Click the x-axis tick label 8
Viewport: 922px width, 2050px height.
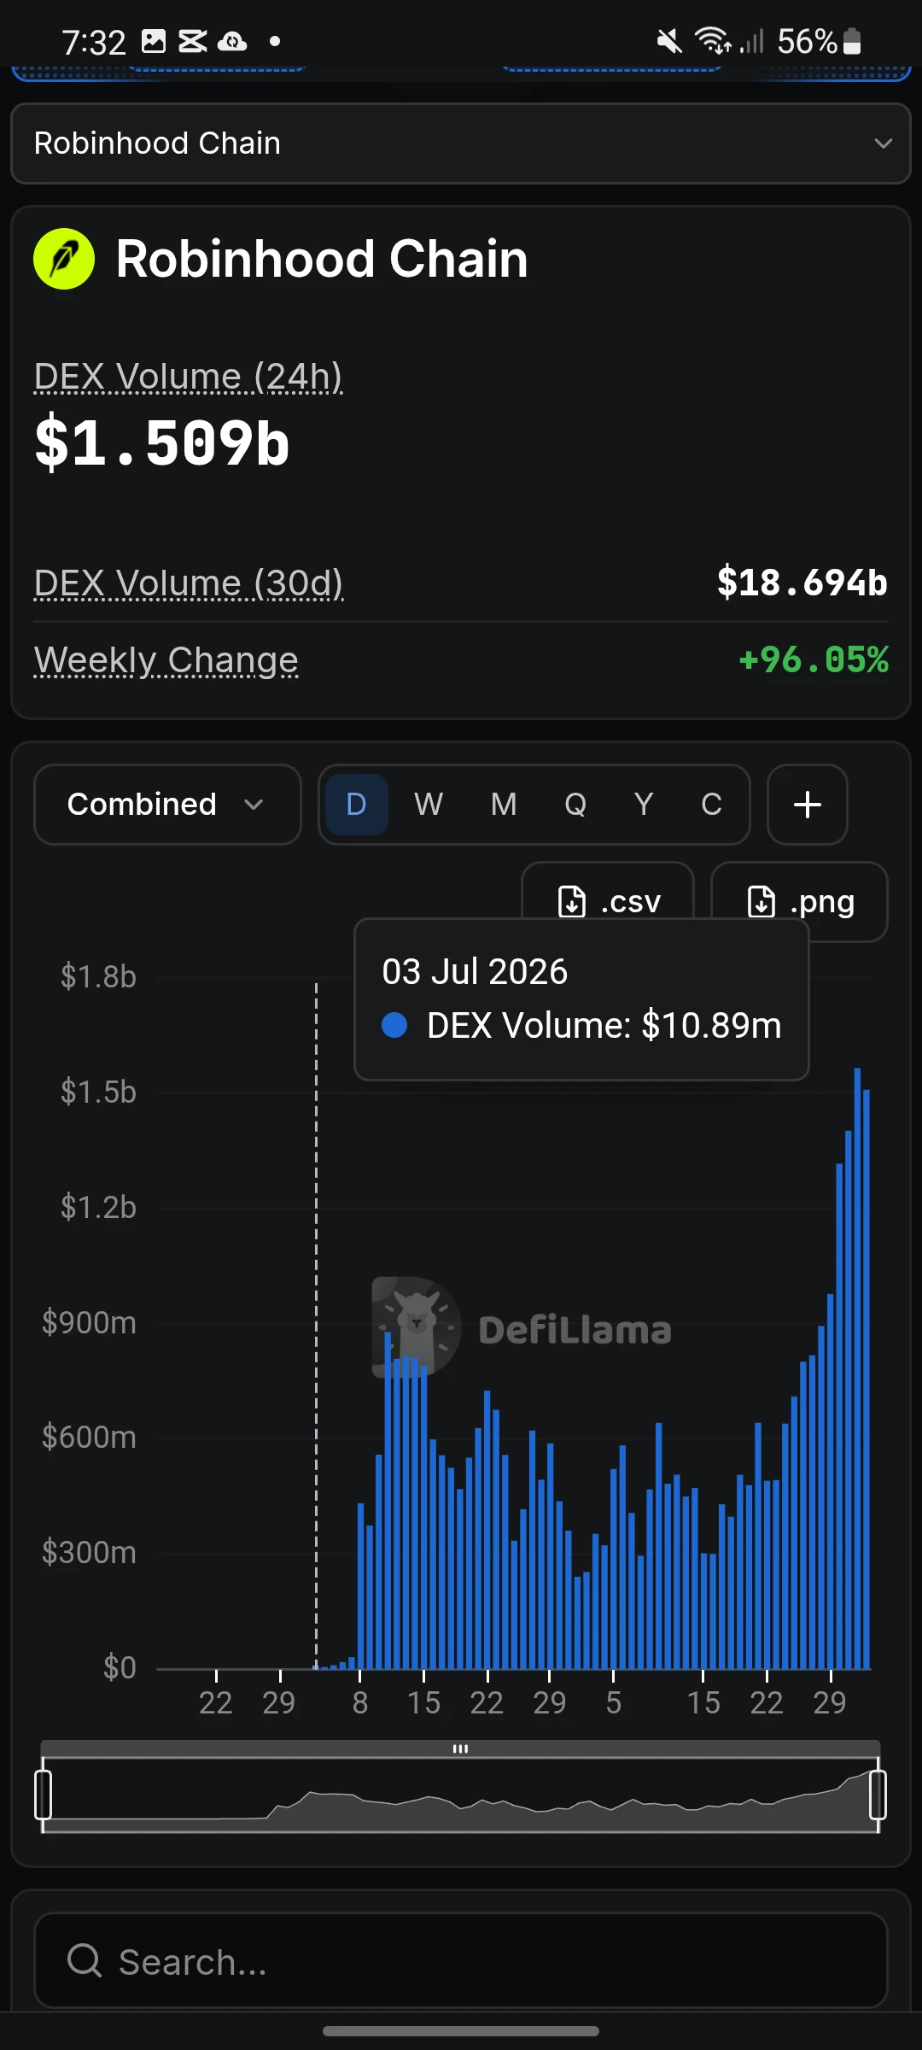[360, 1703]
